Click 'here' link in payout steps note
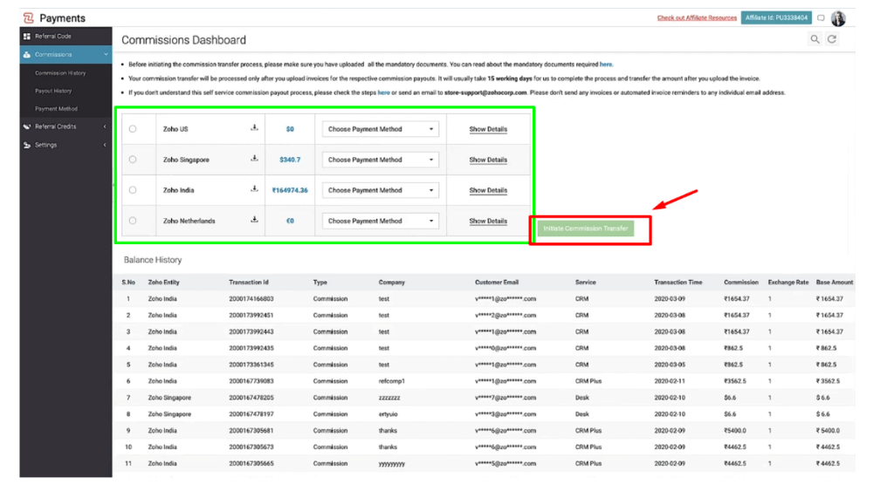This screenshot has width=880, height=491. (x=383, y=92)
